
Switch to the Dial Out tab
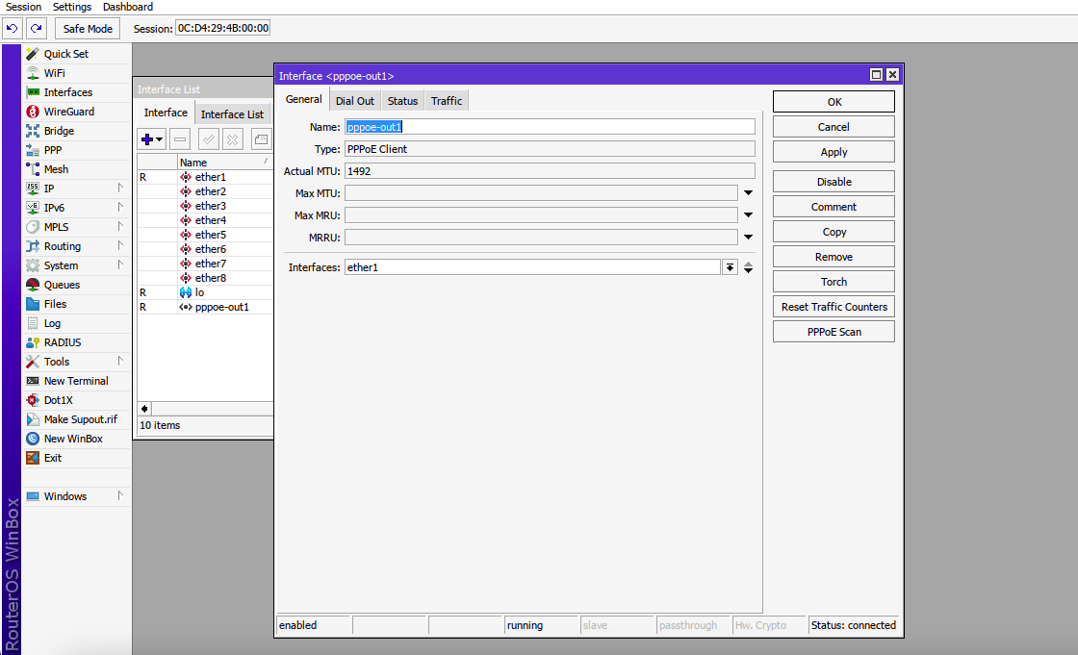[355, 100]
